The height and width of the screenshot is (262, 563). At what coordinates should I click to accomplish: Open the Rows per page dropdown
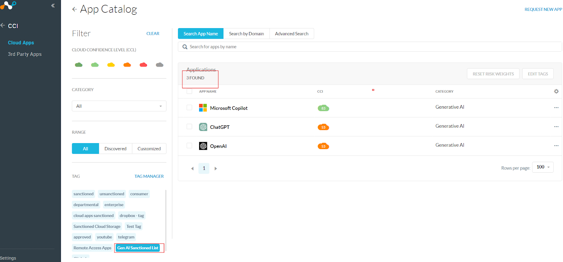pyautogui.click(x=543, y=167)
